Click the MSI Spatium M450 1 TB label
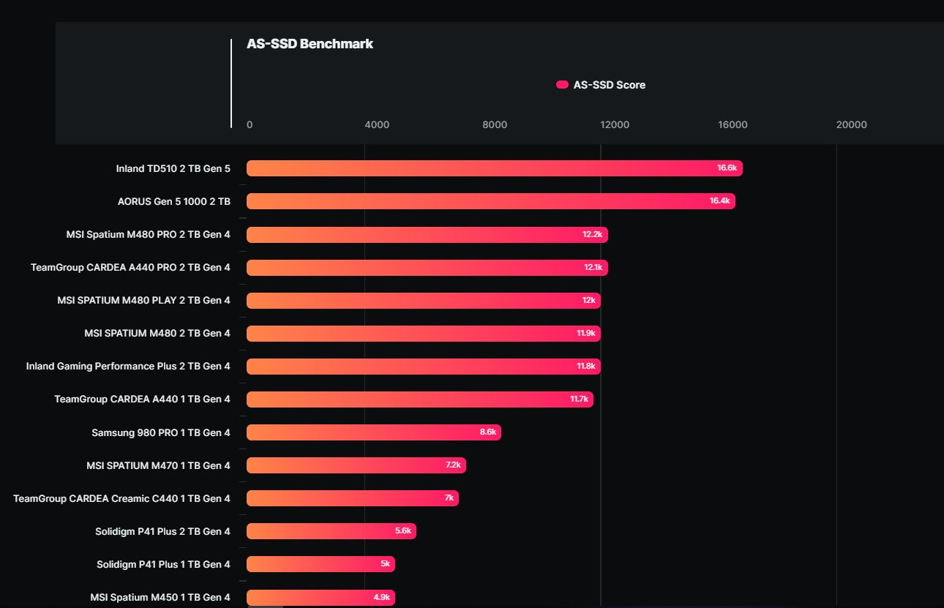Screen dimensions: 944x608 pyautogui.click(x=160, y=597)
